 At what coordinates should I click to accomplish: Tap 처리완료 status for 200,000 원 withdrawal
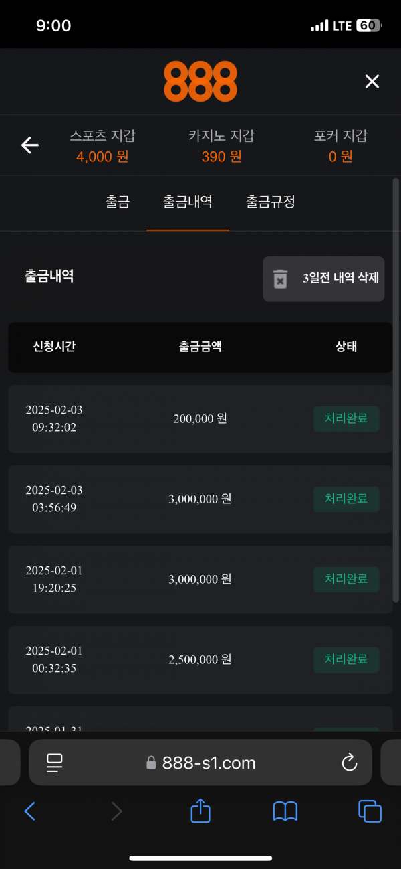[x=346, y=419]
